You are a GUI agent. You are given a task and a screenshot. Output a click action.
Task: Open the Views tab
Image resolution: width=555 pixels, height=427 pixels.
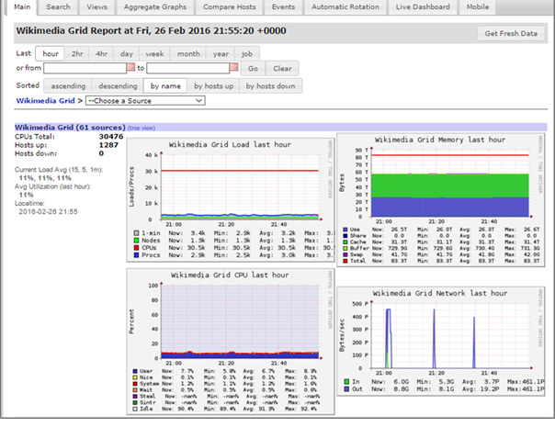pos(97,6)
